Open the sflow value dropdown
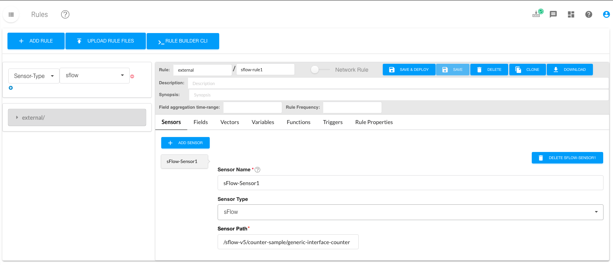This screenshot has width=613, height=265. 95,75
